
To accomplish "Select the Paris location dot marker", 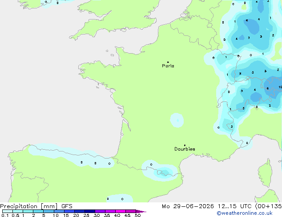I will [168, 62].
